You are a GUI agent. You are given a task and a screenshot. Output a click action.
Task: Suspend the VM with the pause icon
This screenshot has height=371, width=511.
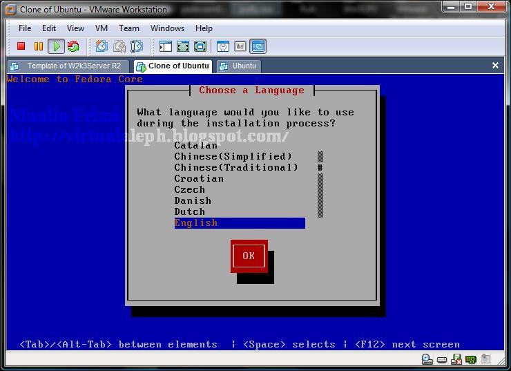point(39,46)
